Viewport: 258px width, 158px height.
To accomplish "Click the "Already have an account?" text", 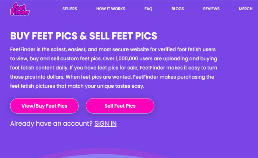I will click(x=51, y=124).
